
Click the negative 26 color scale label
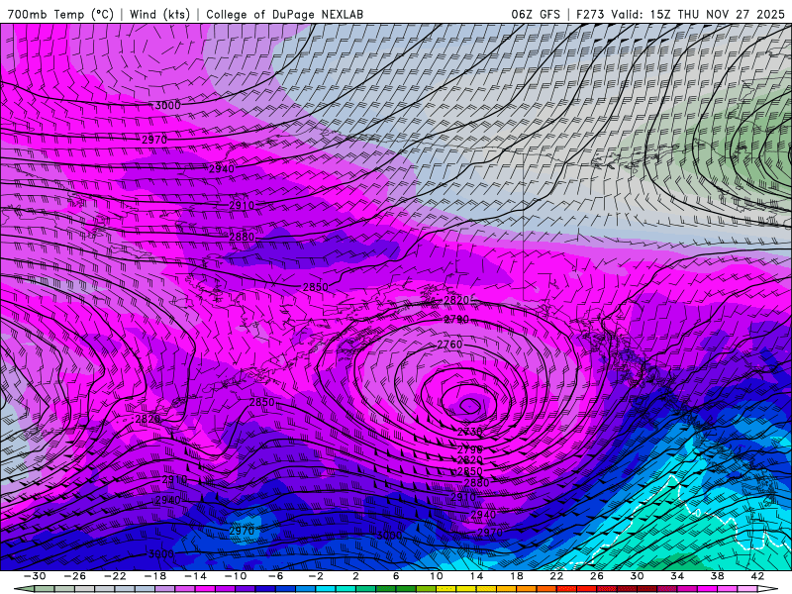[x=75, y=576]
